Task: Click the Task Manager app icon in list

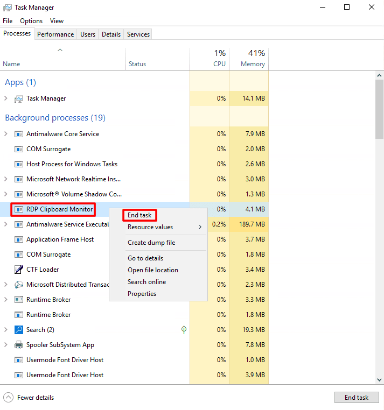Action: pos(19,98)
